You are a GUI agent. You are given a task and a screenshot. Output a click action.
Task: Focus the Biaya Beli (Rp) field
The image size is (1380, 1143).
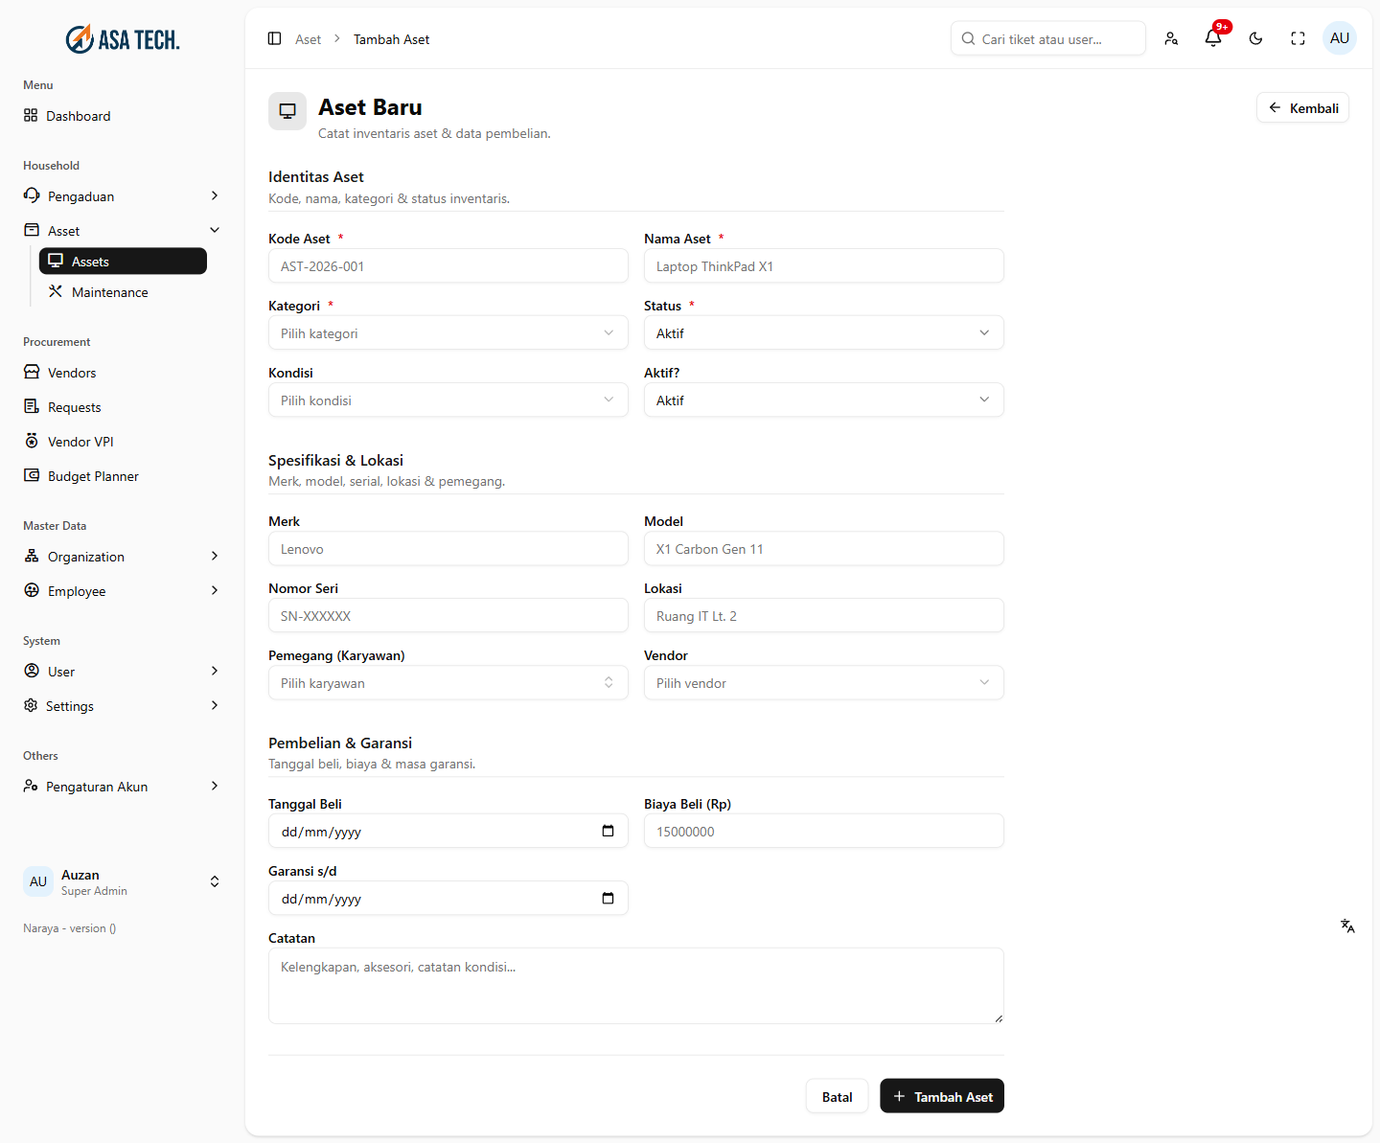(824, 831)
